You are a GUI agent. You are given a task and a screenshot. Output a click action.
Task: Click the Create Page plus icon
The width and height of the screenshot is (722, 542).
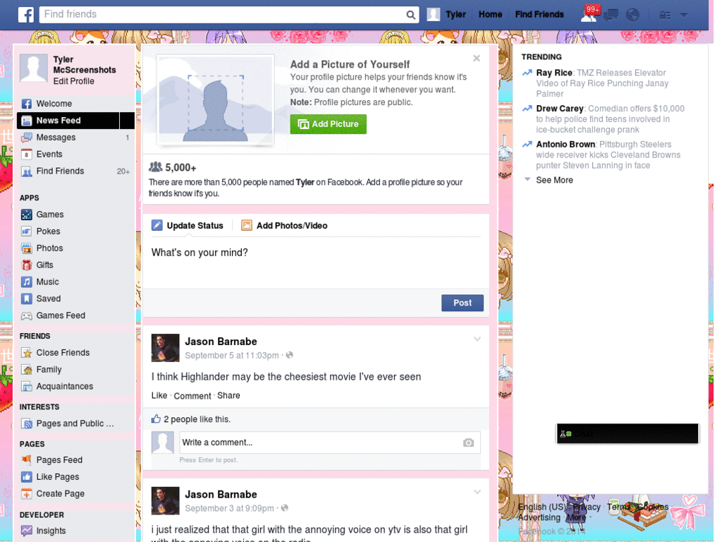pyautogui.click(x=27, y=493)
